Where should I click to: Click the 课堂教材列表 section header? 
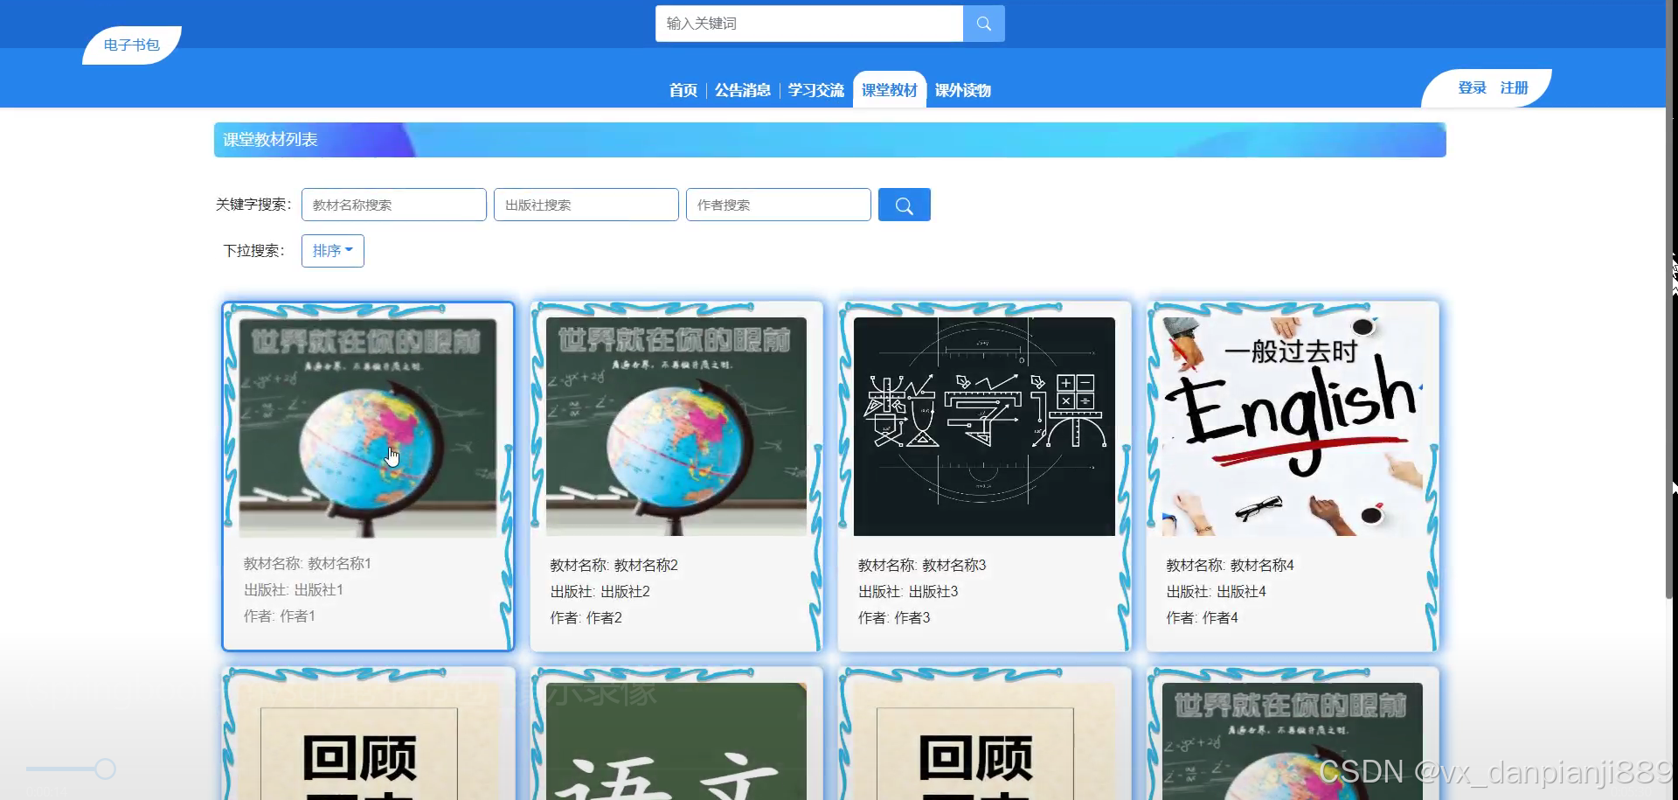click(x=830, y=140)
